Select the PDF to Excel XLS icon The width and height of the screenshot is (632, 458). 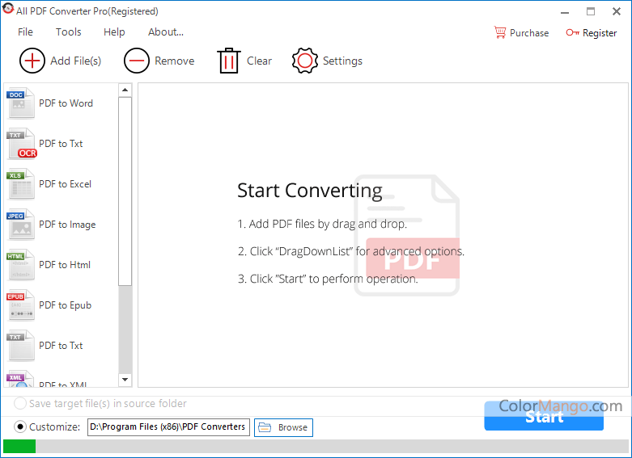coord(20,184)
